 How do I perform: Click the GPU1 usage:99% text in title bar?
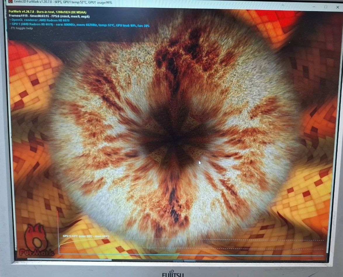[x=100, y=3]
